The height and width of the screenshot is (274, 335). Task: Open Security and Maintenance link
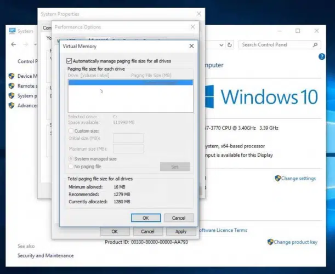(x=46, y=255)
